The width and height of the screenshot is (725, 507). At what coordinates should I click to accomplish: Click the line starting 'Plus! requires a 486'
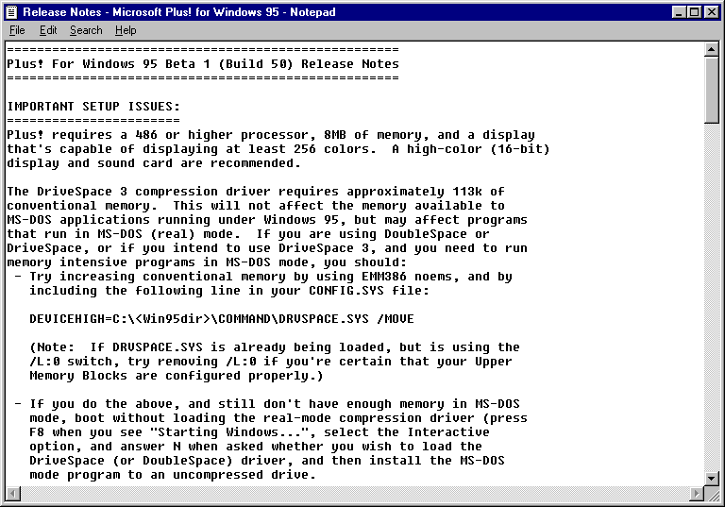pos(271,135)
